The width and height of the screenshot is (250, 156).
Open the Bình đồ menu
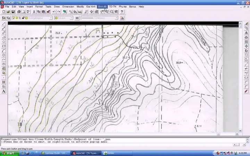point(102,7)
